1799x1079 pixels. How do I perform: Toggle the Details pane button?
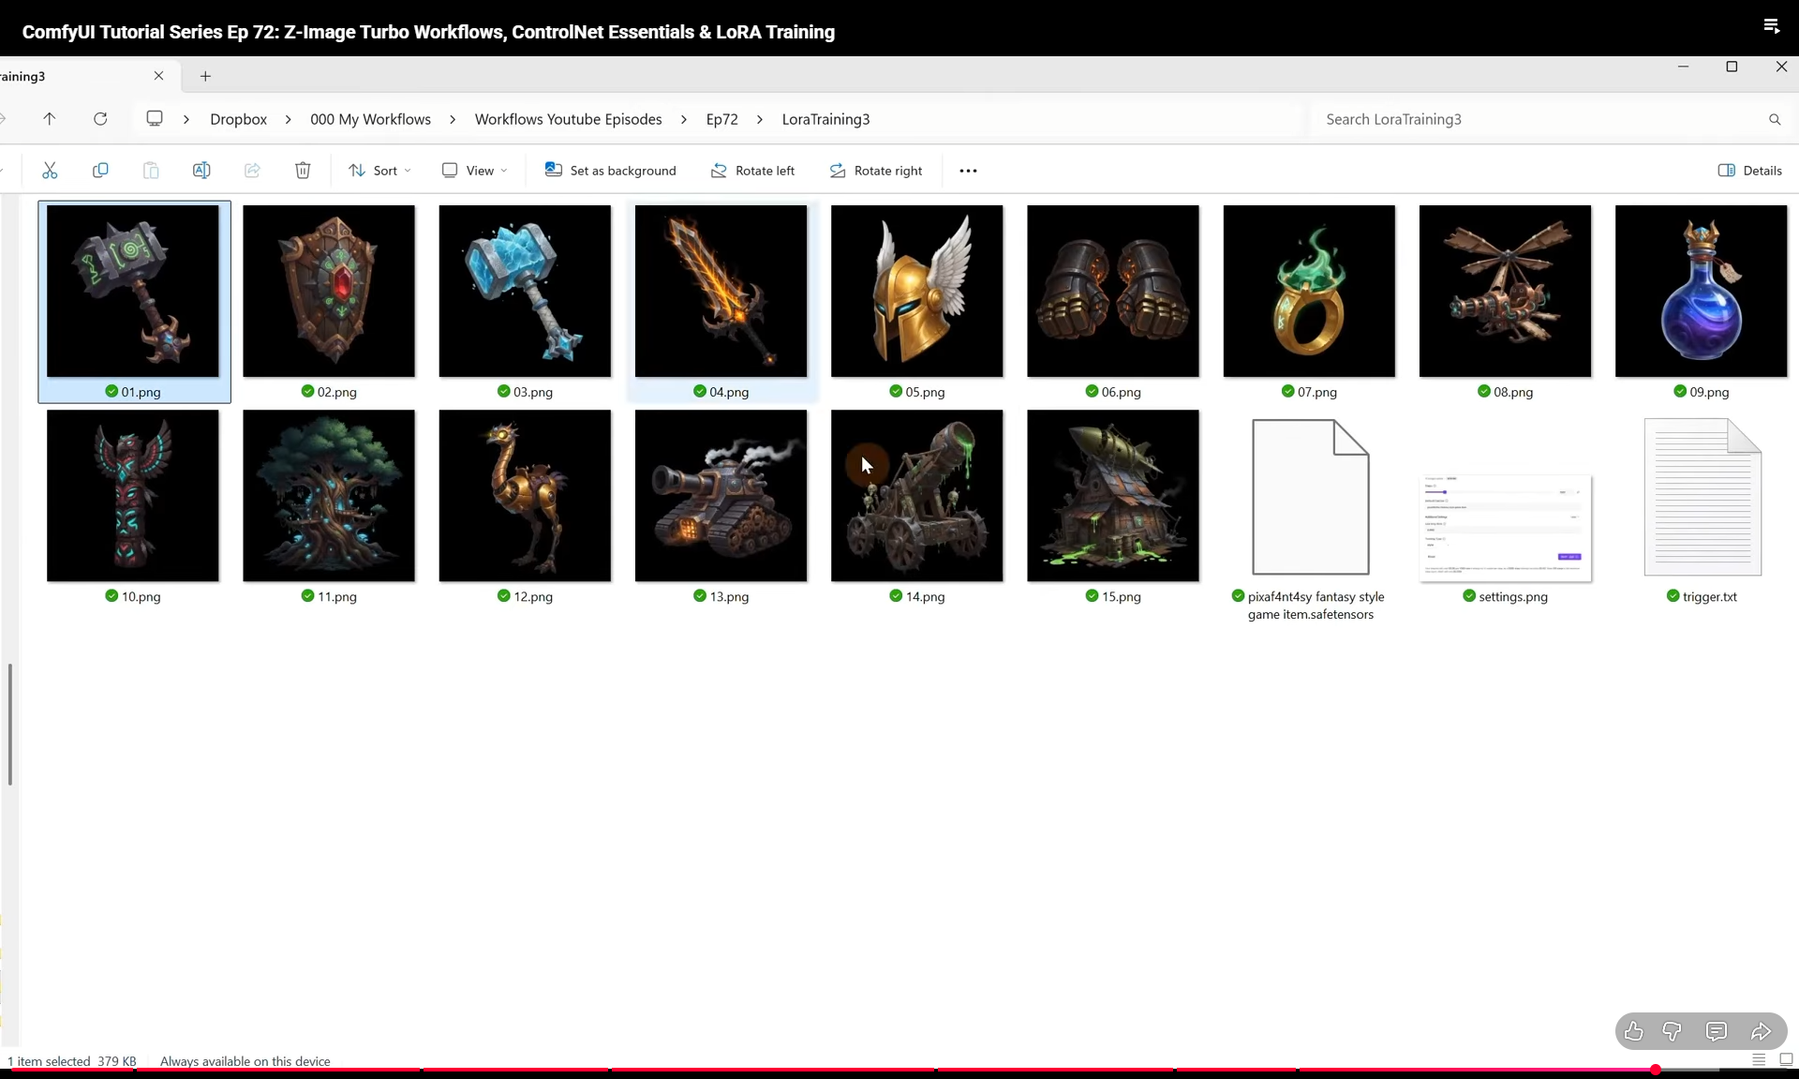[1749, 170]
